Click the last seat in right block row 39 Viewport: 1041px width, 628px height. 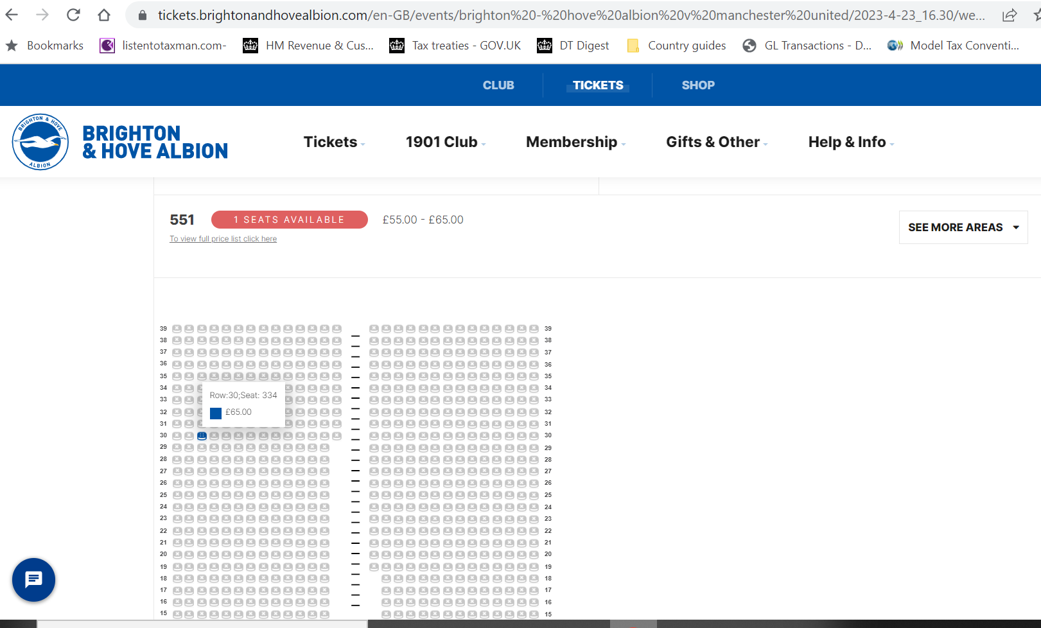click(534, 329)
